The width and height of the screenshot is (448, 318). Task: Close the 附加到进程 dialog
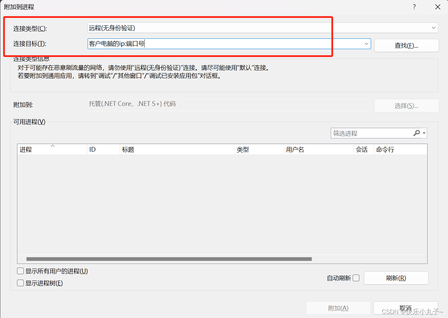click(438, 7)
